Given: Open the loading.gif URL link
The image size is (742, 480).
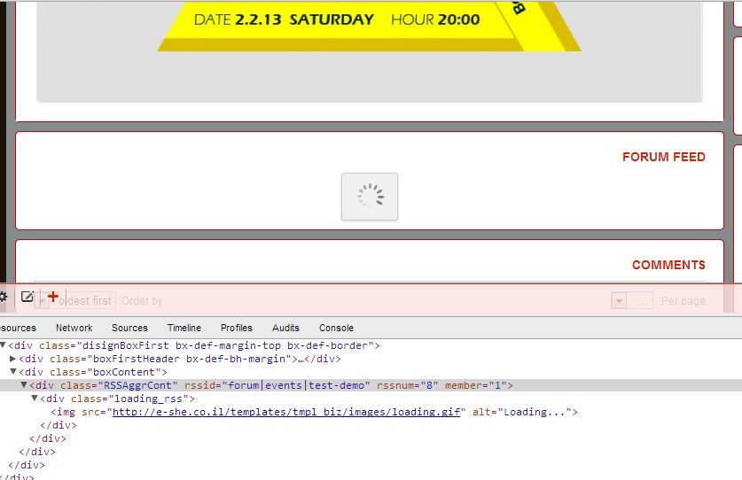Looking at the screenshot, I should pos(285,412).
